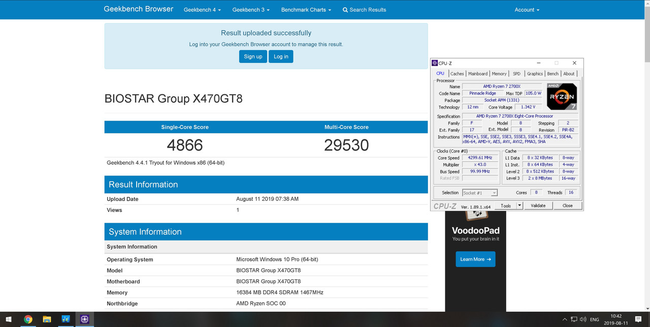Image resolution: width=650 pixels, height=327 pixels.
Task: Click the Memory value 16384 MB DDR4 SDRAM
Action: pos(280,293)
